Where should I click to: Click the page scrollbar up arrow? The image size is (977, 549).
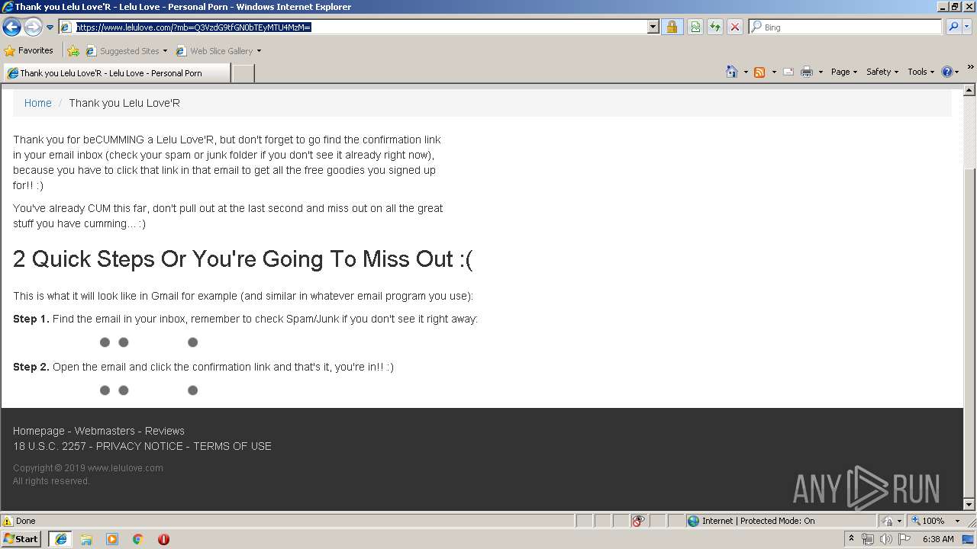coord(970,90)
